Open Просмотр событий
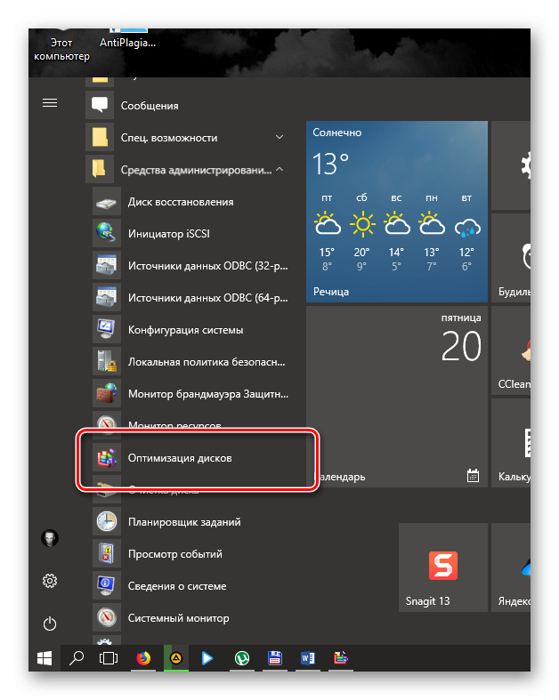This screenshot has width=559, height=700. coord(174,554)
